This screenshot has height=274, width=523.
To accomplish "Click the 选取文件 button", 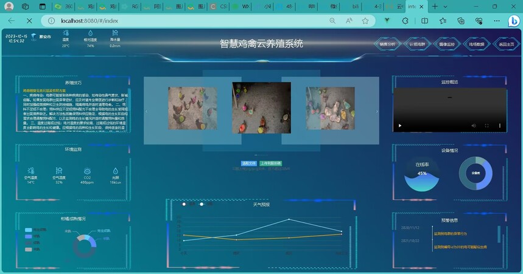I will click(249, 163).
